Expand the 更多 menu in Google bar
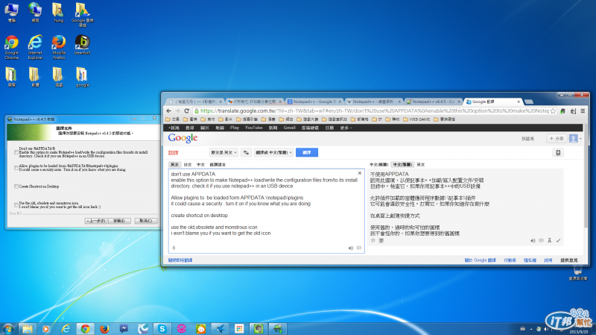This screenshot has width=596, height=335. (346, 128)
